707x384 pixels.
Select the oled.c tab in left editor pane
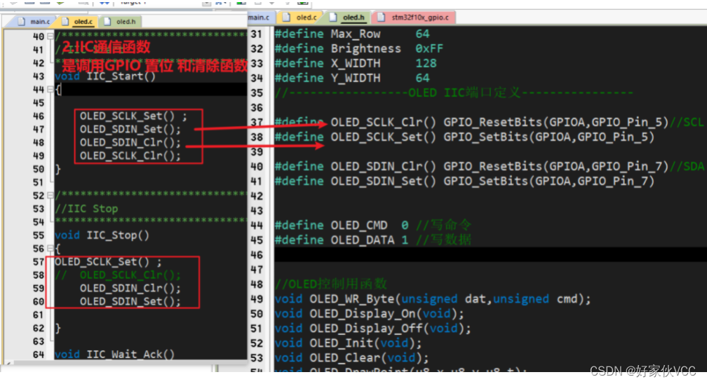pyautogui.click(x=77, y=21)
